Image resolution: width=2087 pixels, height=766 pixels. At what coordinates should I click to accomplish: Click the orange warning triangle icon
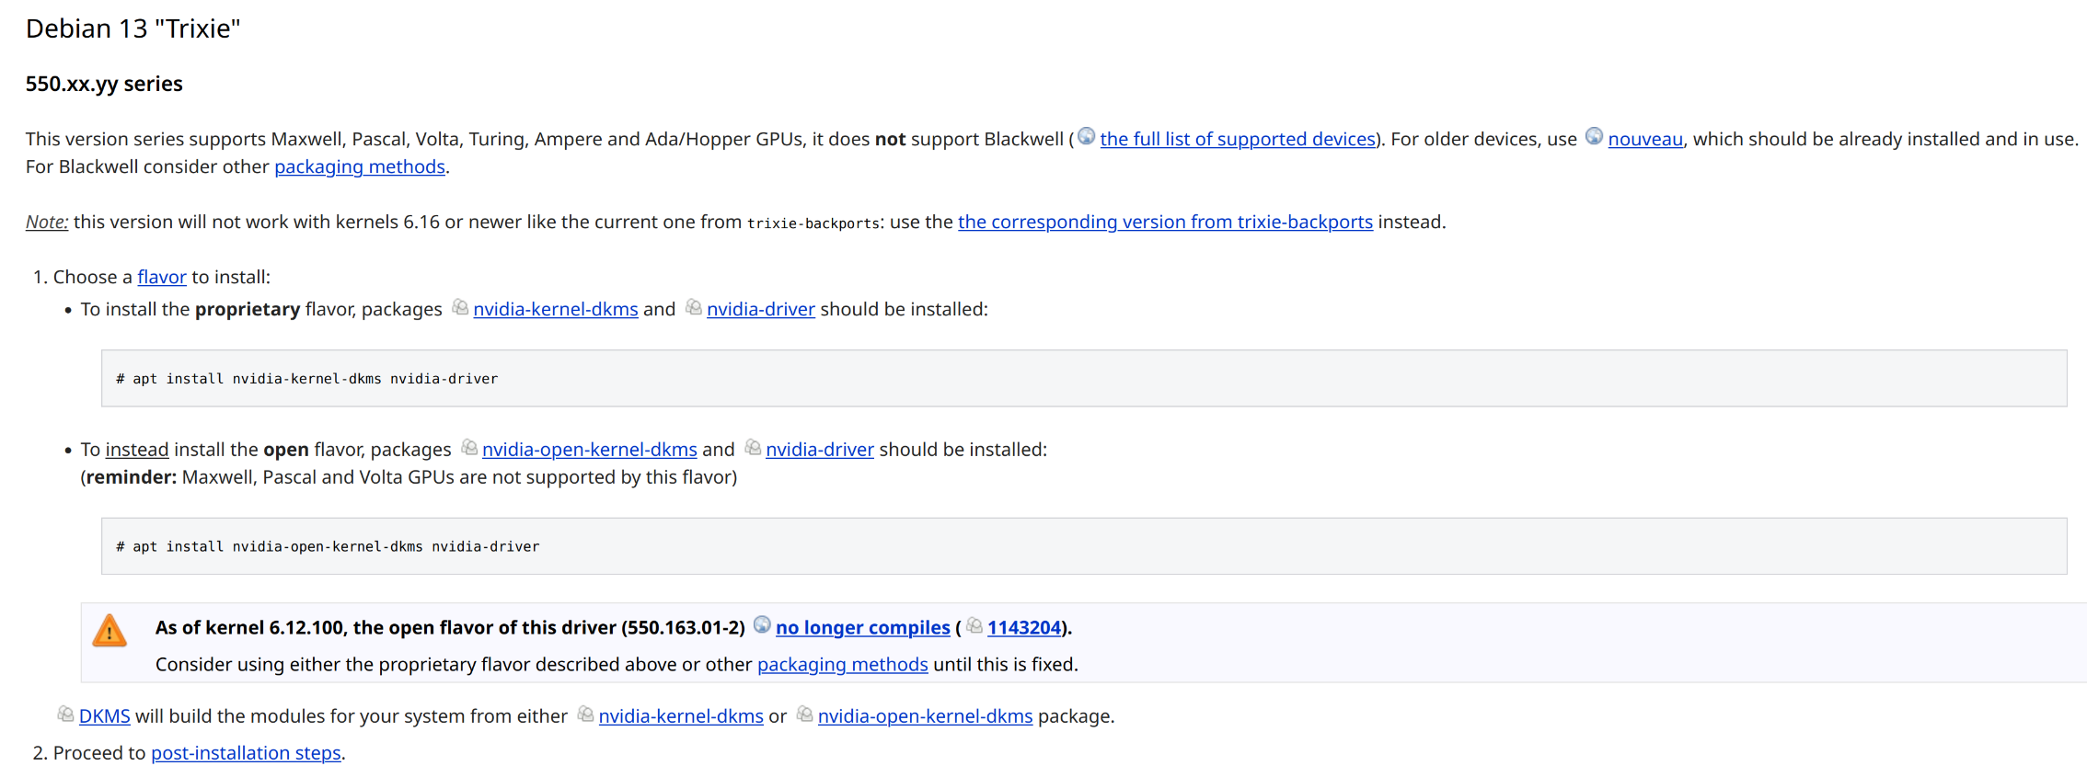(x=110, y=631)
